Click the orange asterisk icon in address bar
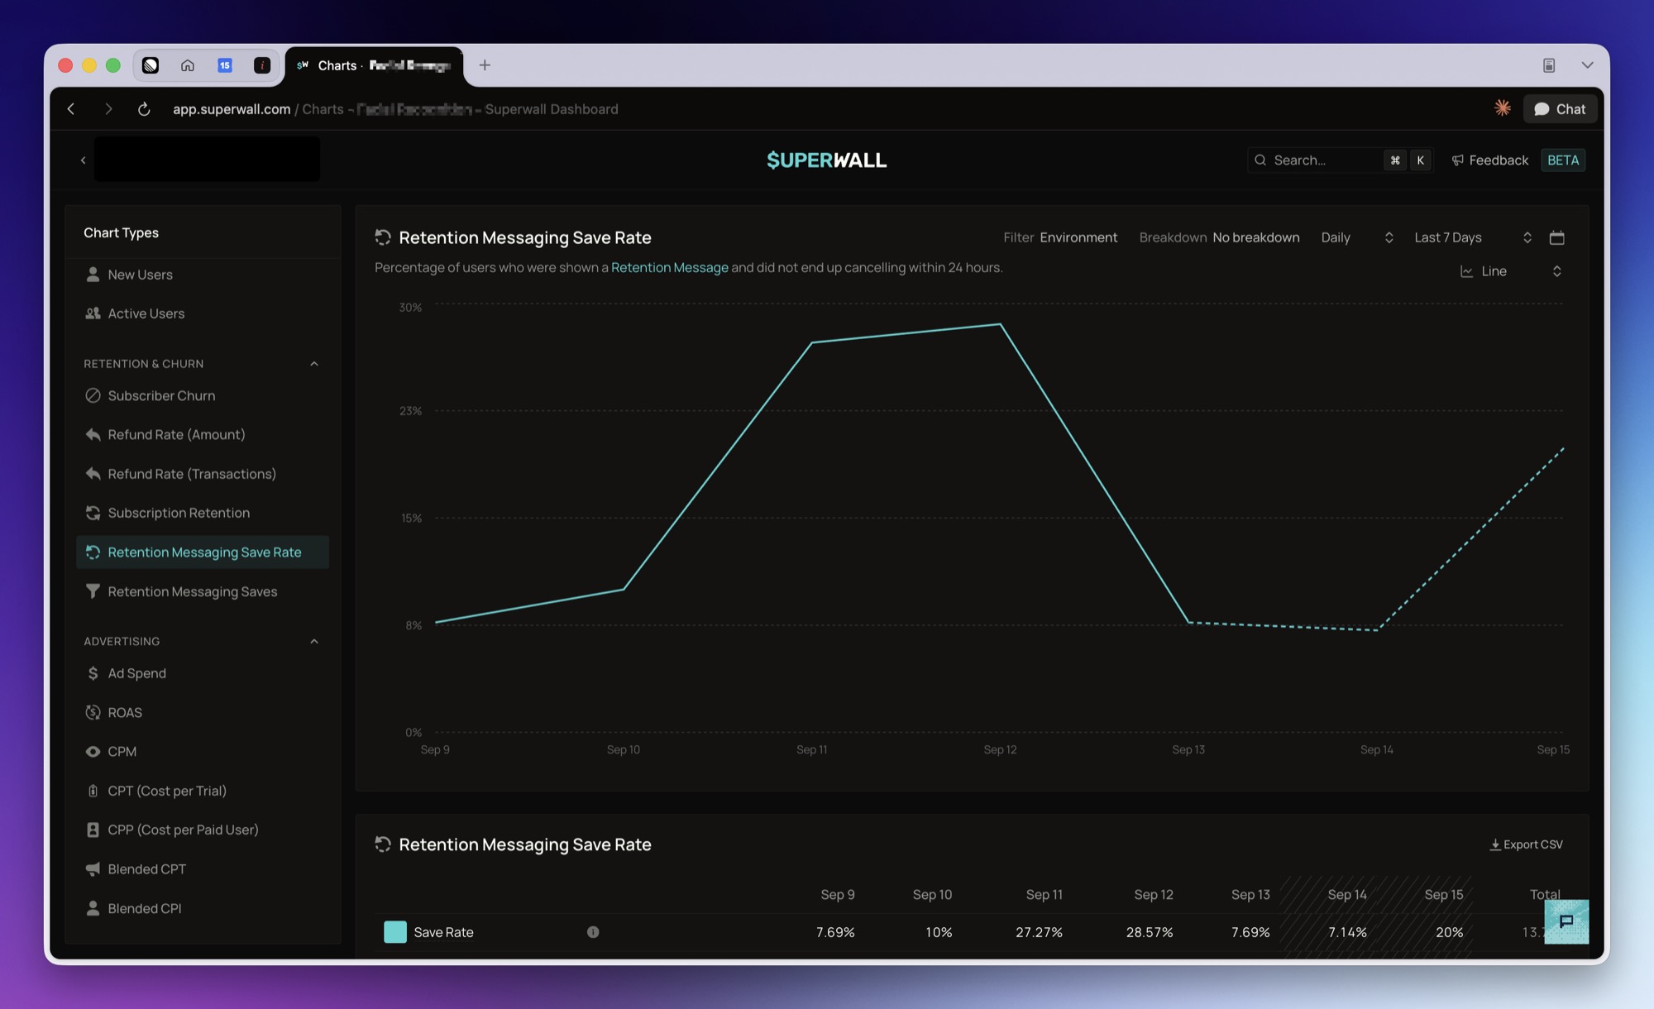Image resolution: width=1654 pixels, height=1009 pixels. pyautogui.click(x=1503, y=108)
